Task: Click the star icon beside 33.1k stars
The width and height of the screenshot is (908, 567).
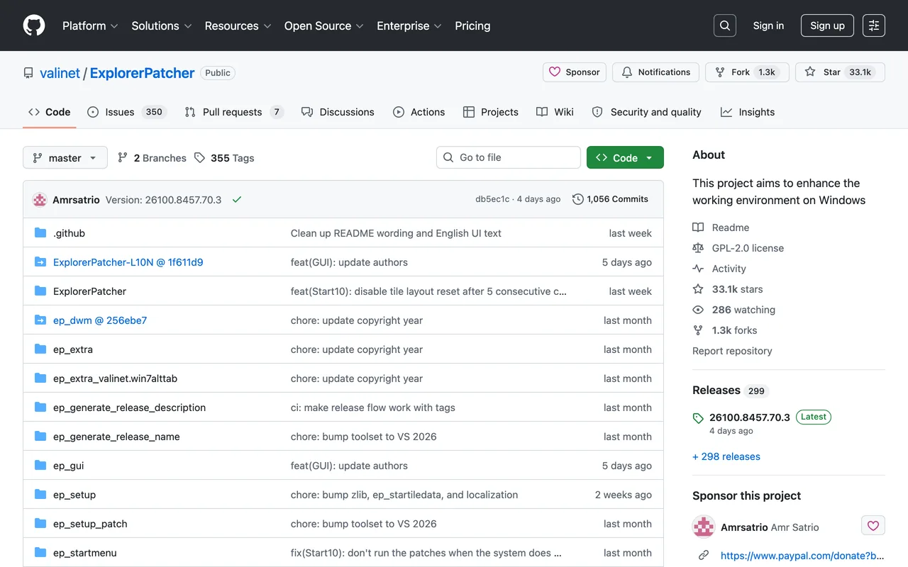Action: 698,289
